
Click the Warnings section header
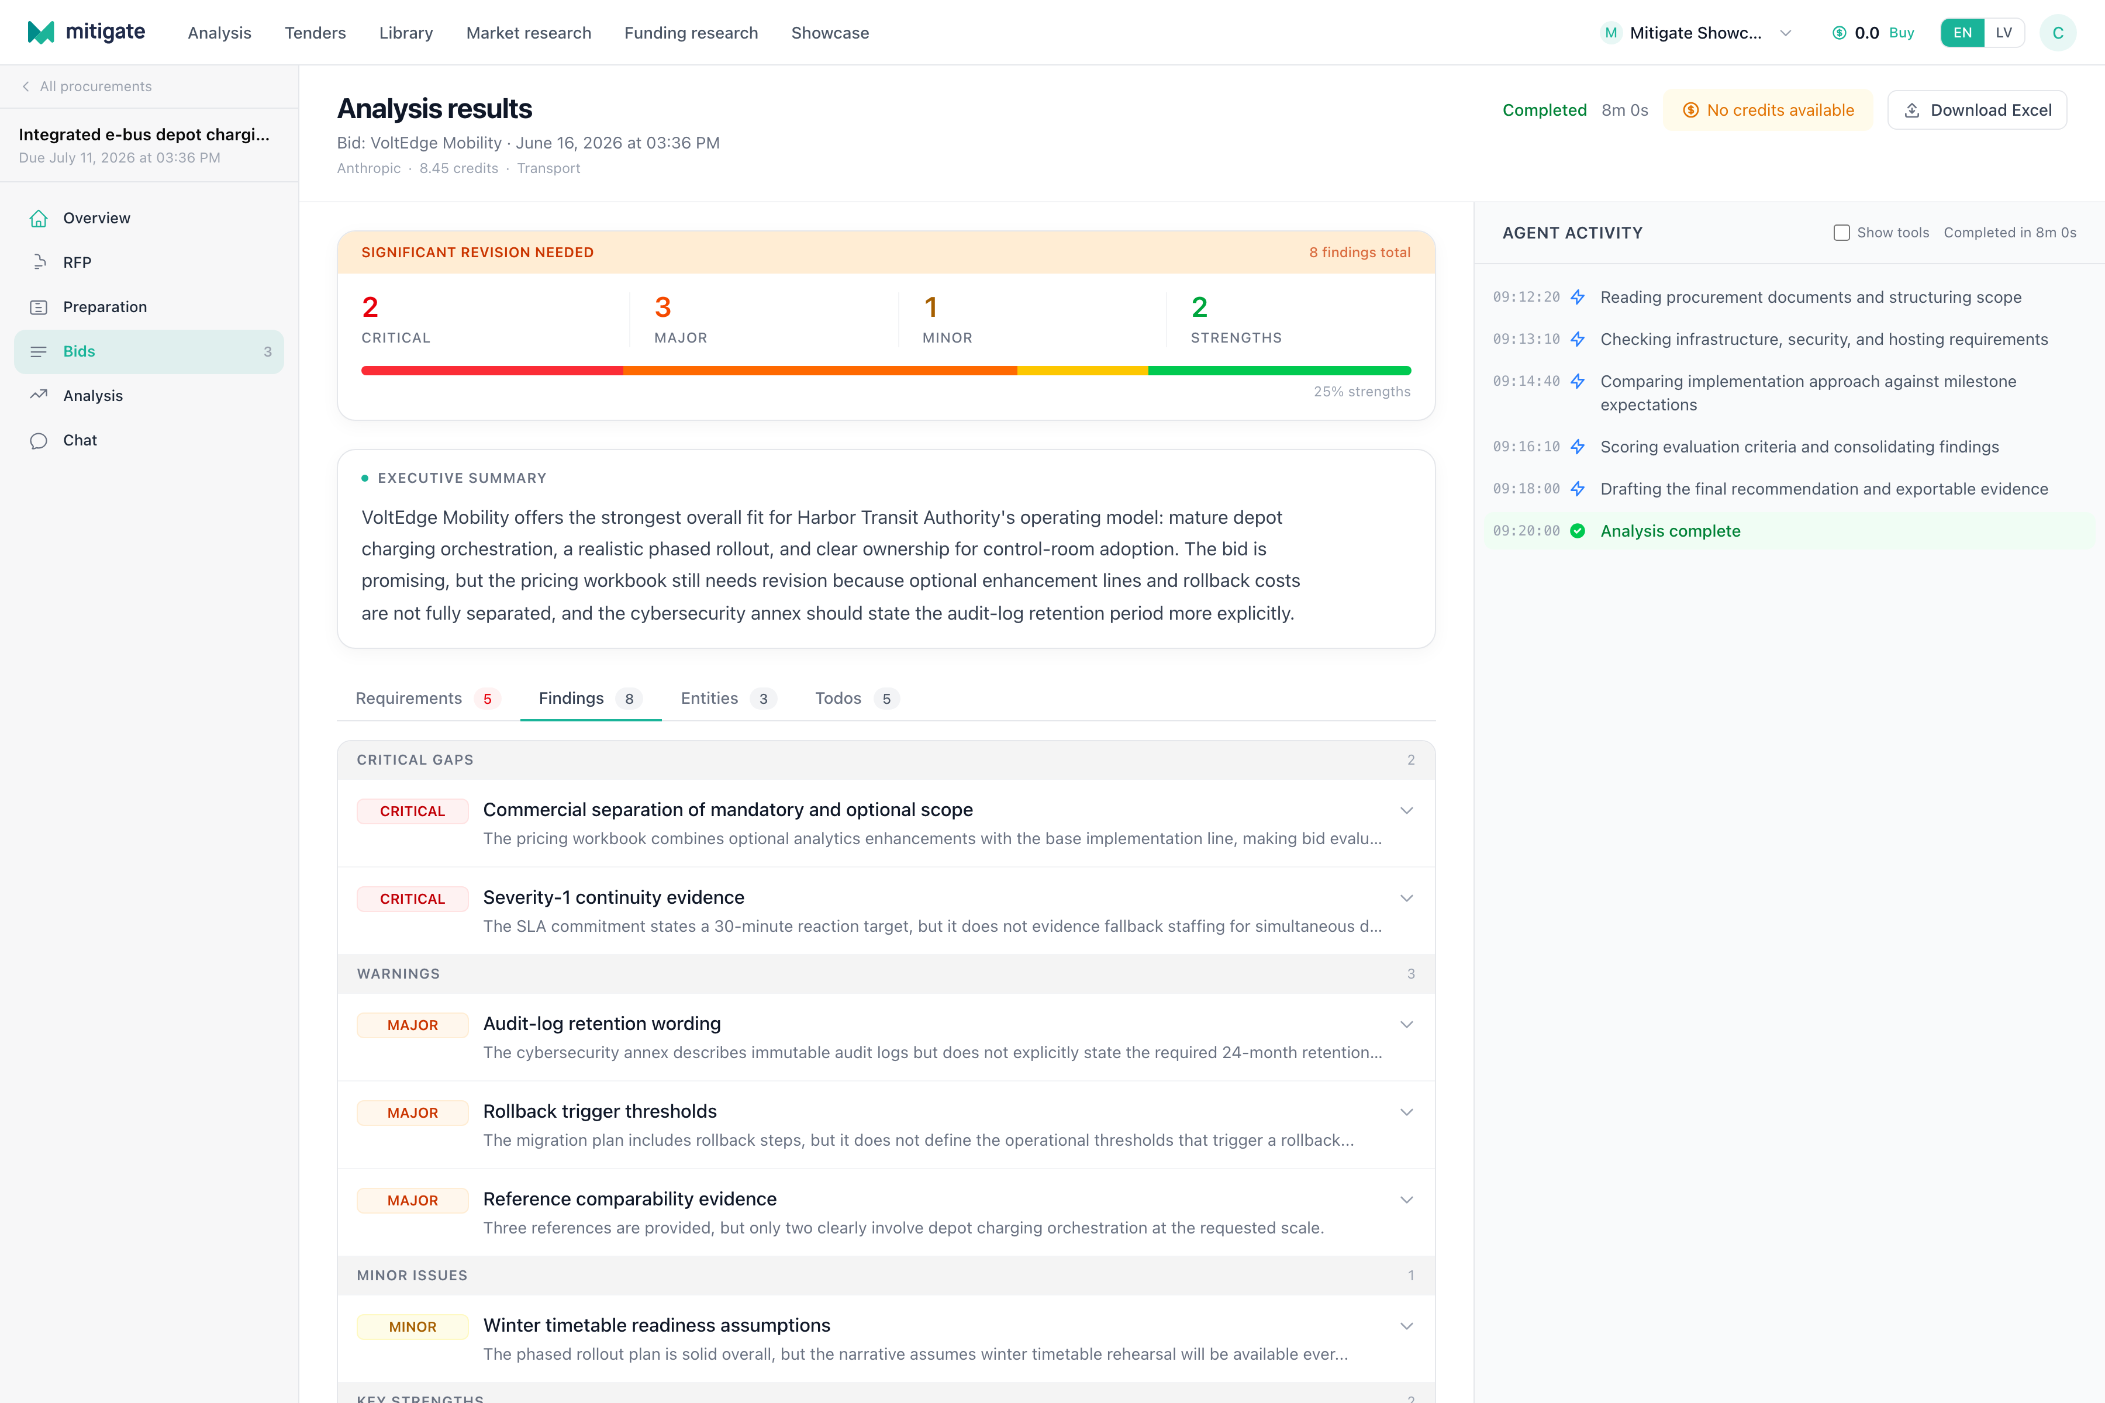(886, 973)
